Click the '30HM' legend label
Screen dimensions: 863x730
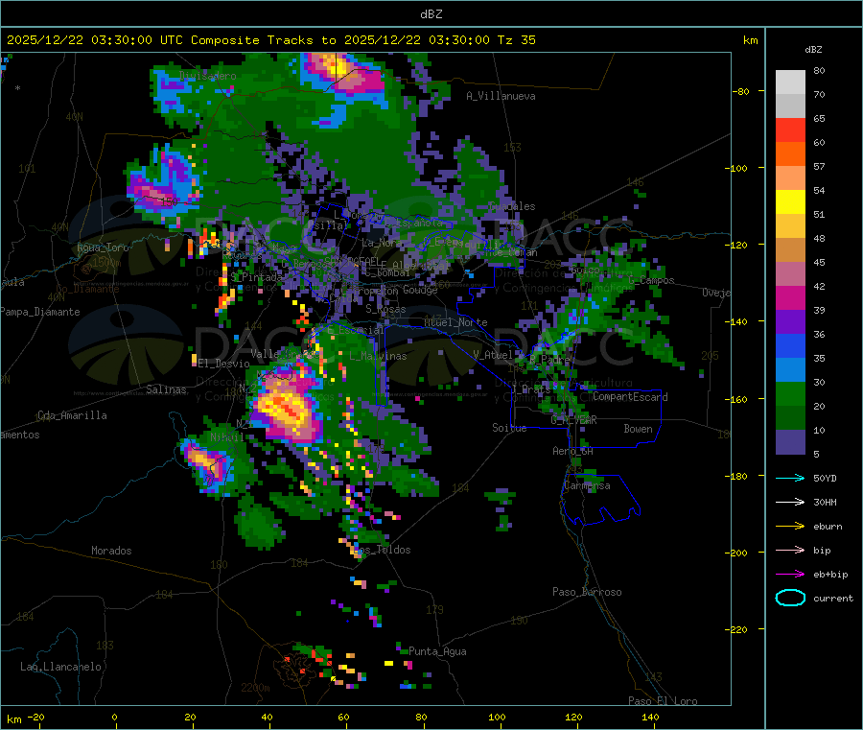[x=825, y=502]
